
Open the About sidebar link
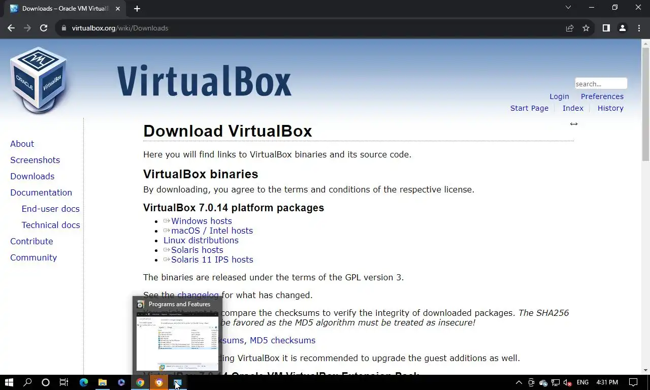point(22,144)
